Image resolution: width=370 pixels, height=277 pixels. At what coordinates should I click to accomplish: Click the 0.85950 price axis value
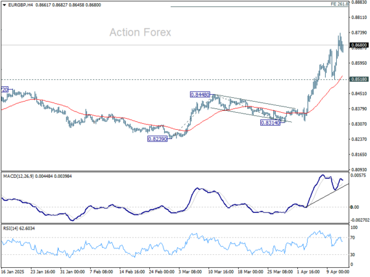click(359, 63)
